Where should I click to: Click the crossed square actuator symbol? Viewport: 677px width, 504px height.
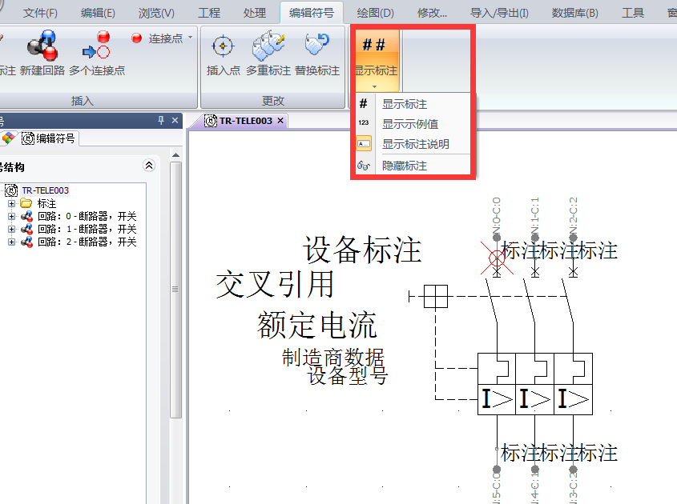coord(435,296)
